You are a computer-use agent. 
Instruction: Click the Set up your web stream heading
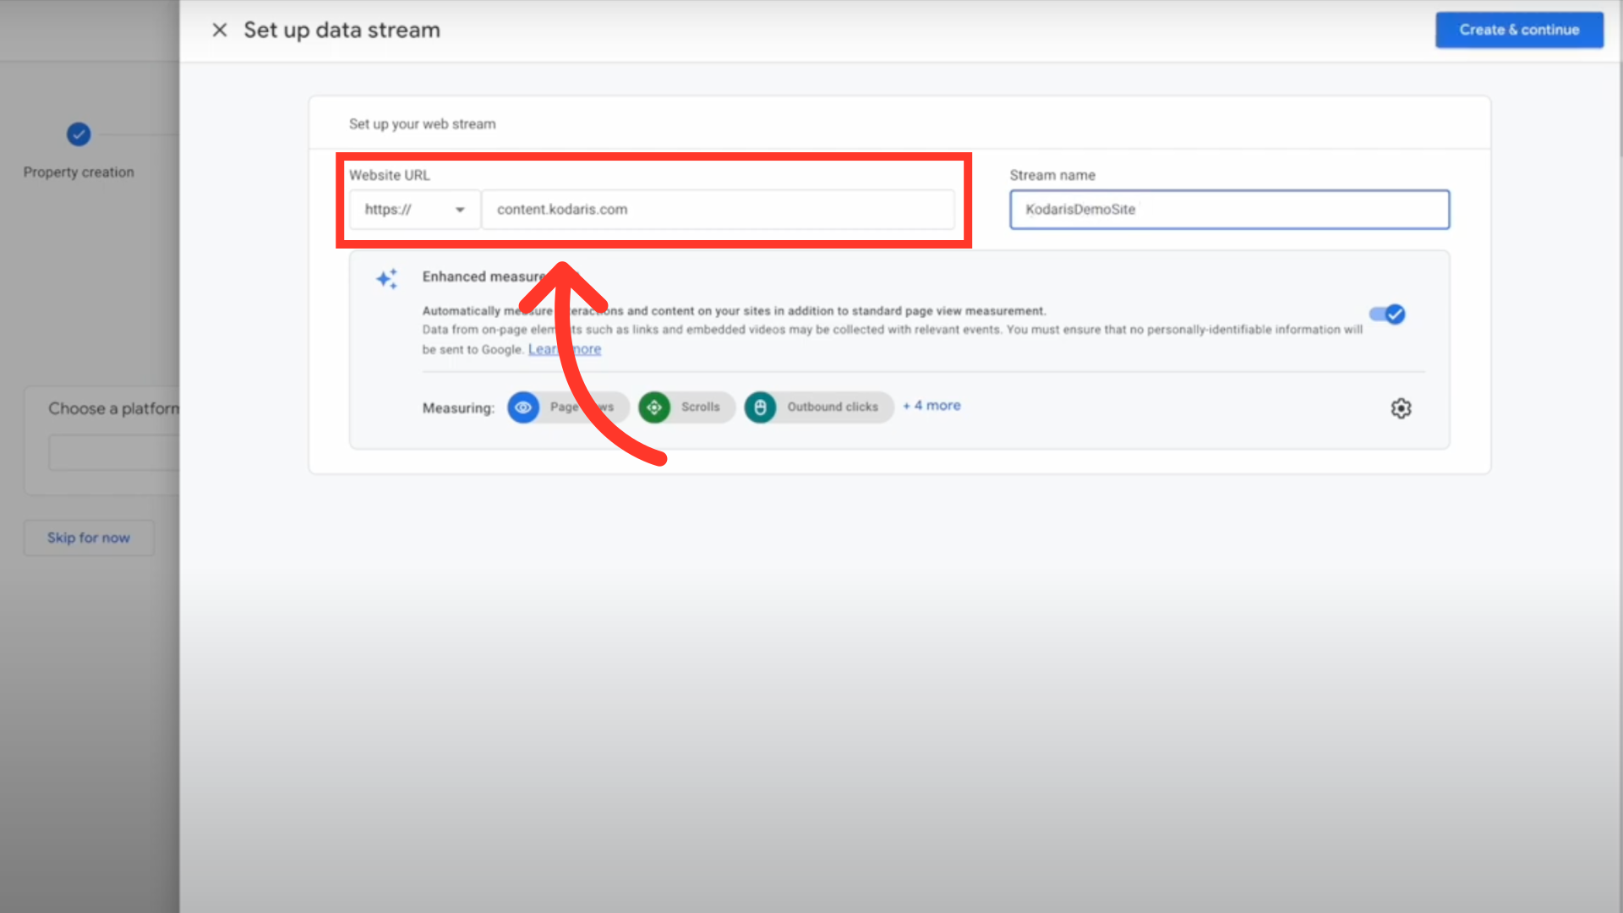[422, 124]
